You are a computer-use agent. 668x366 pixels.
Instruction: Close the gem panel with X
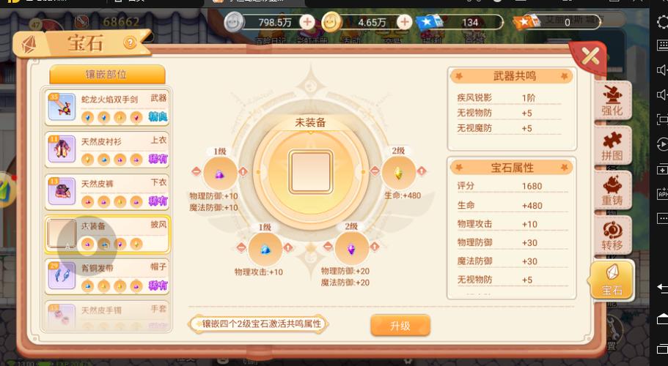point(590,56)
